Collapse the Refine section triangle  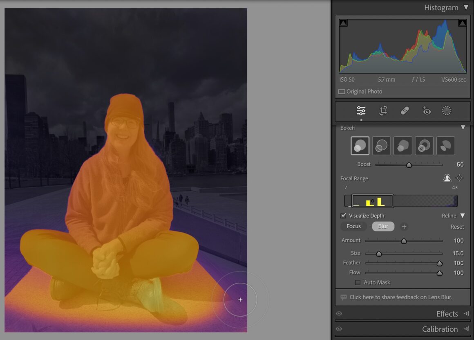(x=463, y=216)
